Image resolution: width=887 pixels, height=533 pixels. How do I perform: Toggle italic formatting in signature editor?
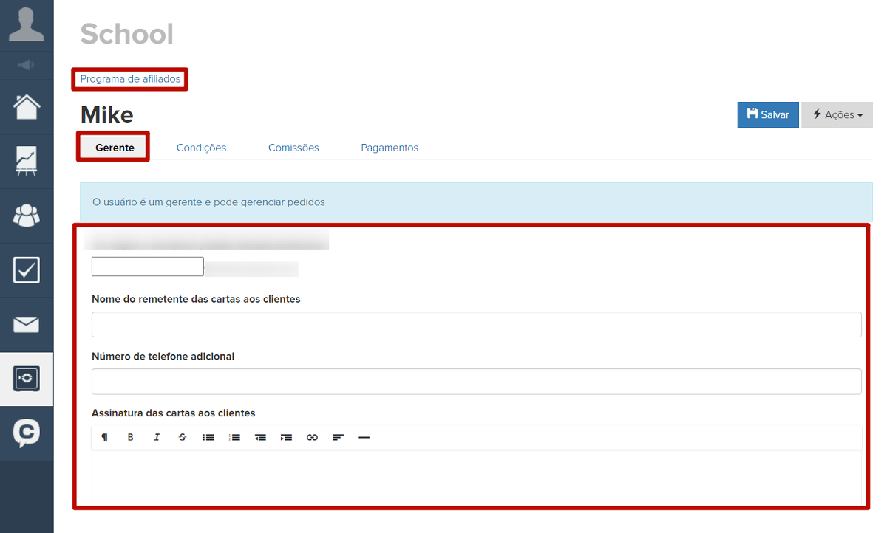(x=157, y=437)
